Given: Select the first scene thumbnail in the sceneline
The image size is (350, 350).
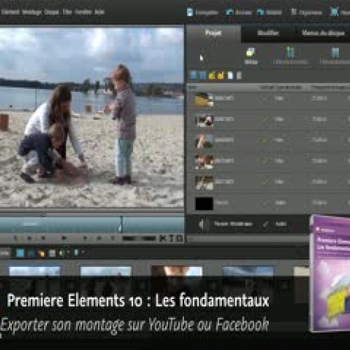Looking at the screenshot, I should (x=34, y=272).
